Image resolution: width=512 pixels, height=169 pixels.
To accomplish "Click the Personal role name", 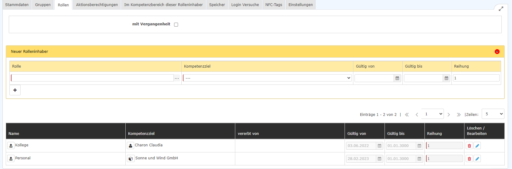I will click(x=23, y=158).
